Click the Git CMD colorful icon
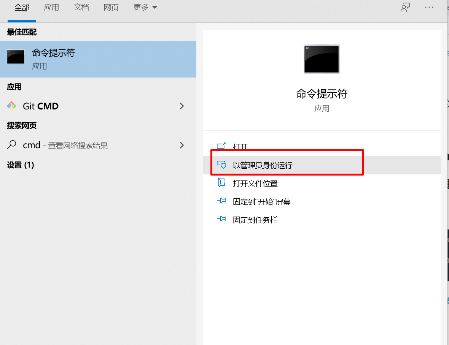Screen dimensions: 449x345 point(11,106)
